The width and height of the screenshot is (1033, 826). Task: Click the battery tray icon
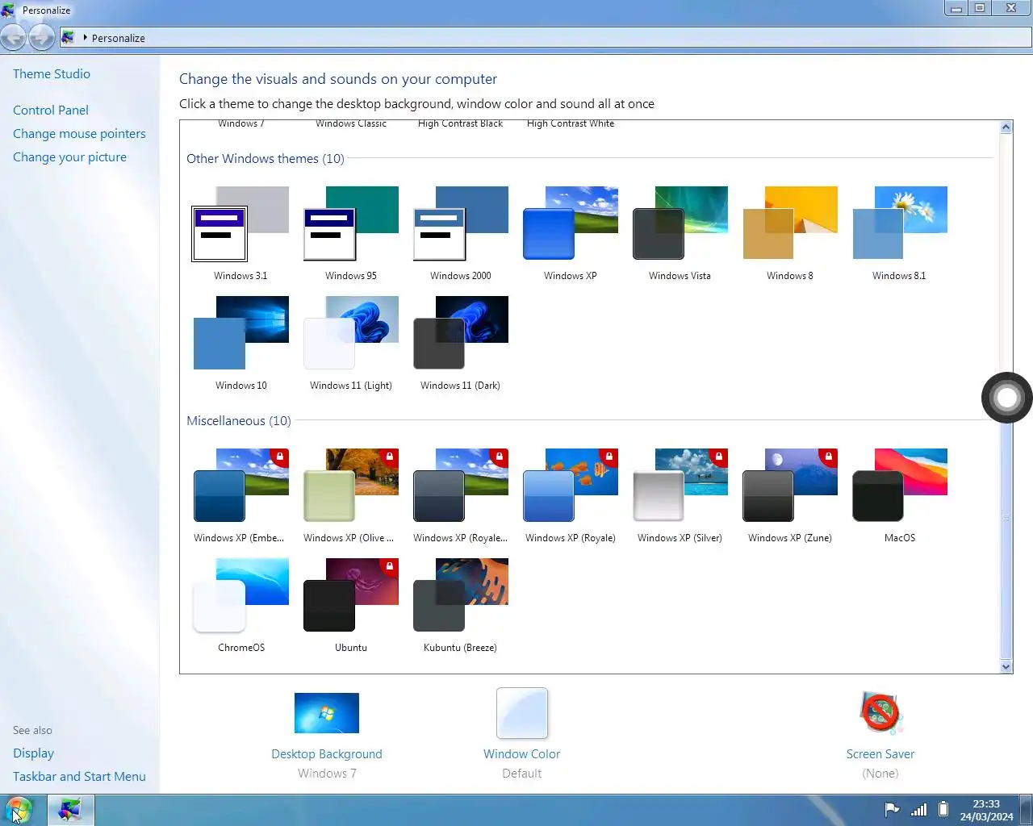(943, 810)
